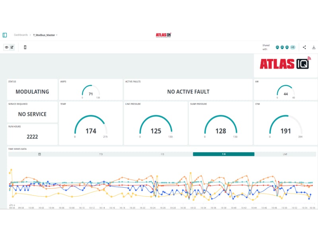Select the LIVE time range tab

point(285,154)
